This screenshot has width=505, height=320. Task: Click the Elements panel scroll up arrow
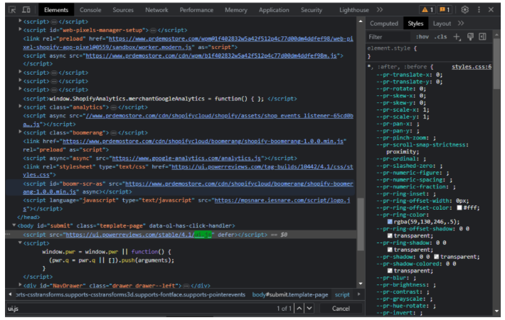coord(361,21)
